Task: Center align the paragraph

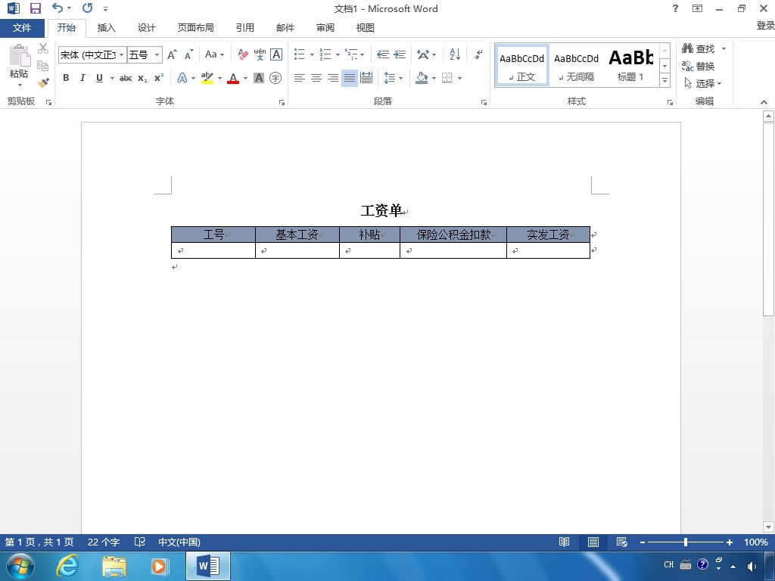Action: pyautogui.click(x=316, y=78)
